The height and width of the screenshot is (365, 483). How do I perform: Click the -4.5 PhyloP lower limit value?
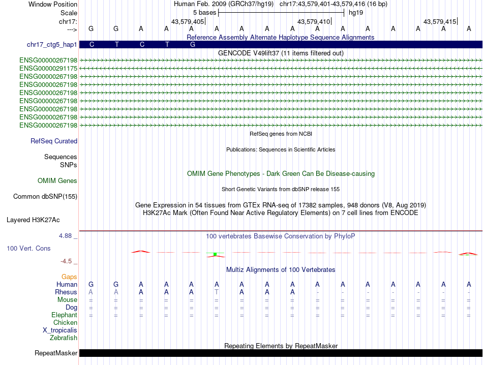click(x=66, y=261)
